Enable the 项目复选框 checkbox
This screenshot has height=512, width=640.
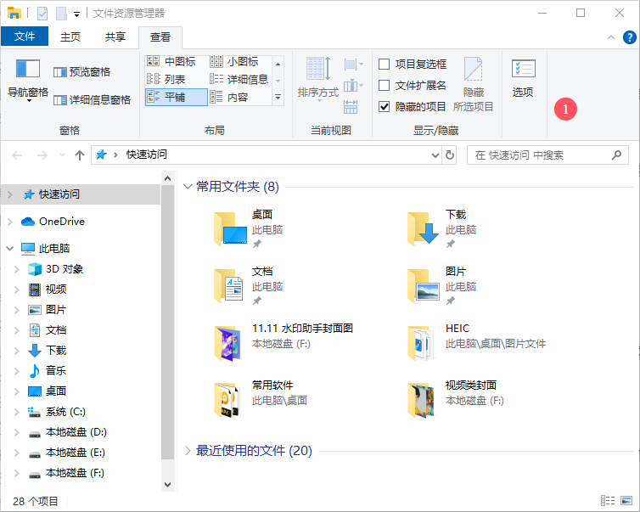[413, 64]
